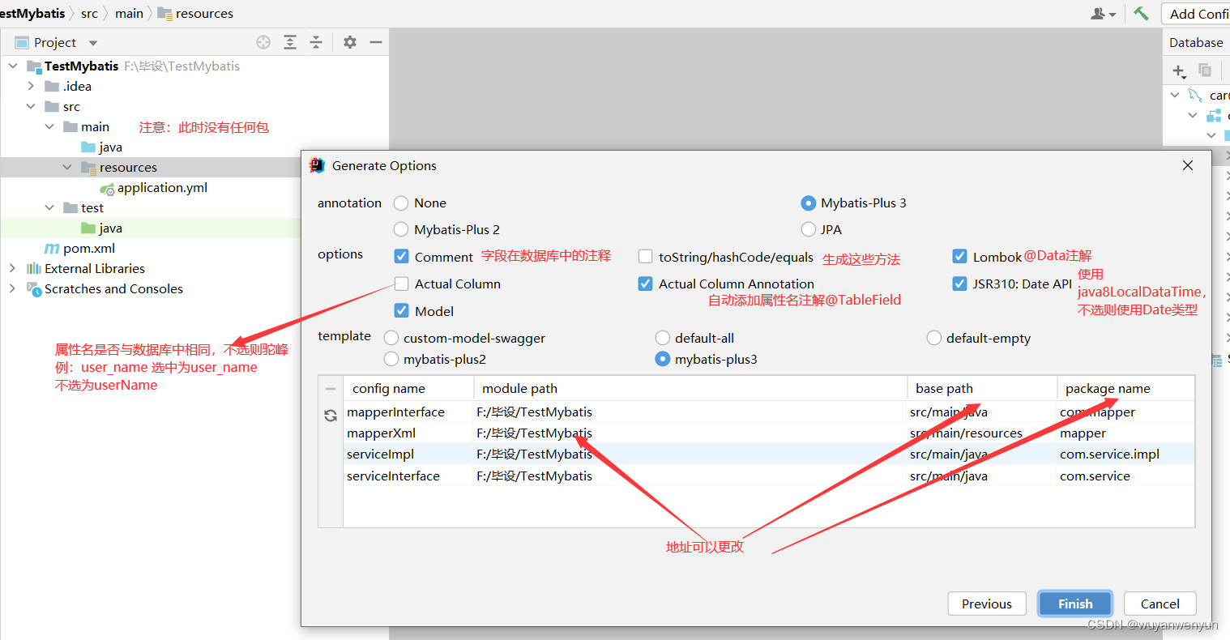Click the schema icon under the data source
Viewport: 1230px width, 640px height.
click(x=1214, y=115)
